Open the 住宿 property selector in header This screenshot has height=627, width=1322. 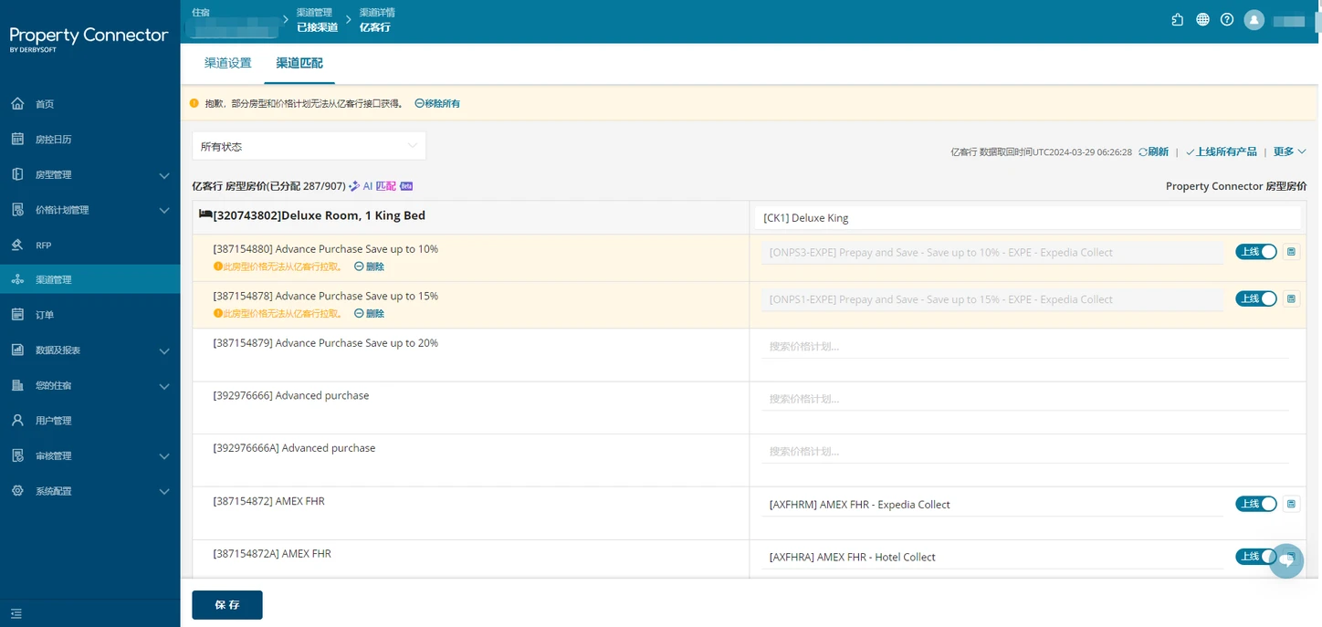(x=232, y=22)
